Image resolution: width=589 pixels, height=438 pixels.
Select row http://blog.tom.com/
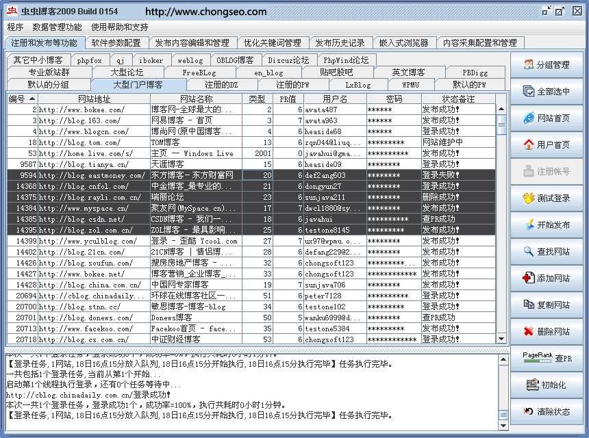point(251,142)
